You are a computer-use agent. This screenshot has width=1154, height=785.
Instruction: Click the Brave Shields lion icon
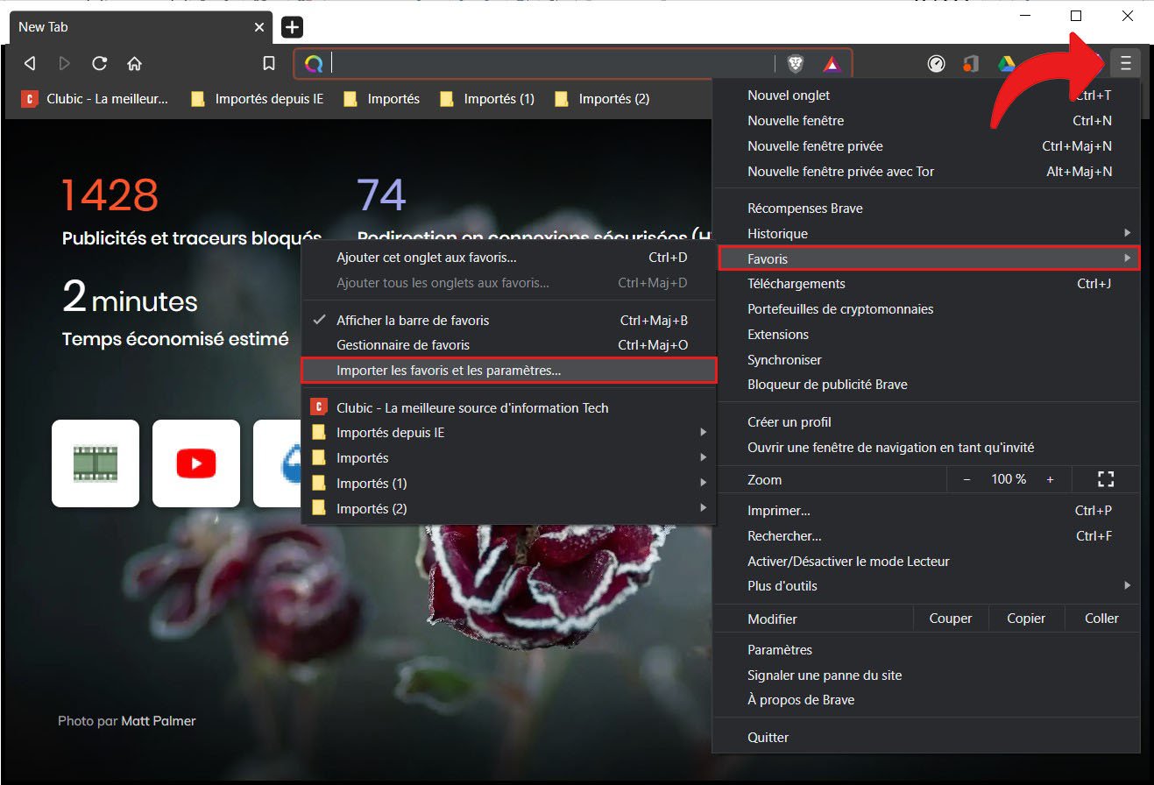click(x=795, y=64)
